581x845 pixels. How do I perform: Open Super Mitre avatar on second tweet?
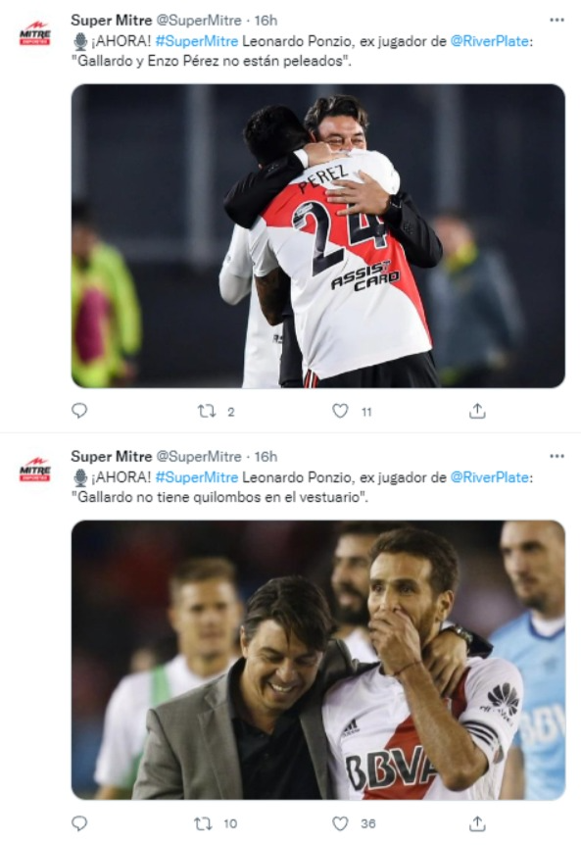click(x=34, y=470)
